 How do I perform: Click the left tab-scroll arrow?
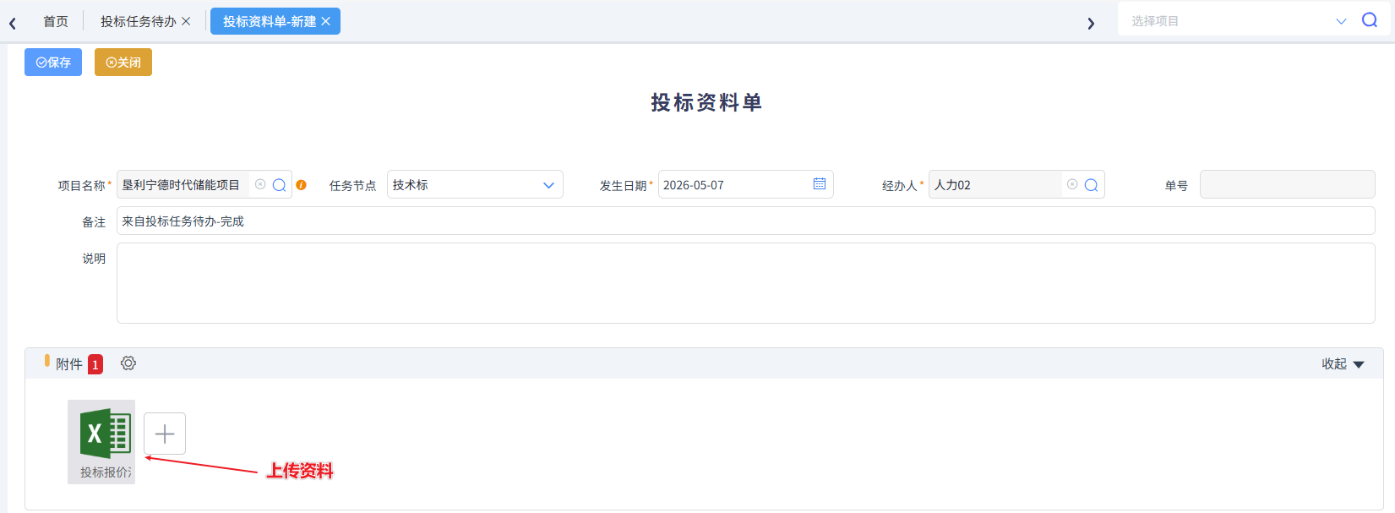[x=13, y=23]
